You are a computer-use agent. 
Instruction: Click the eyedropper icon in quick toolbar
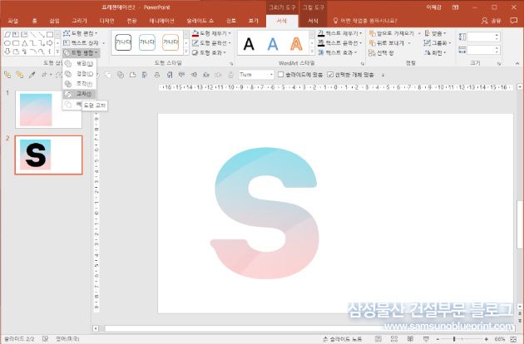[32, 75]
